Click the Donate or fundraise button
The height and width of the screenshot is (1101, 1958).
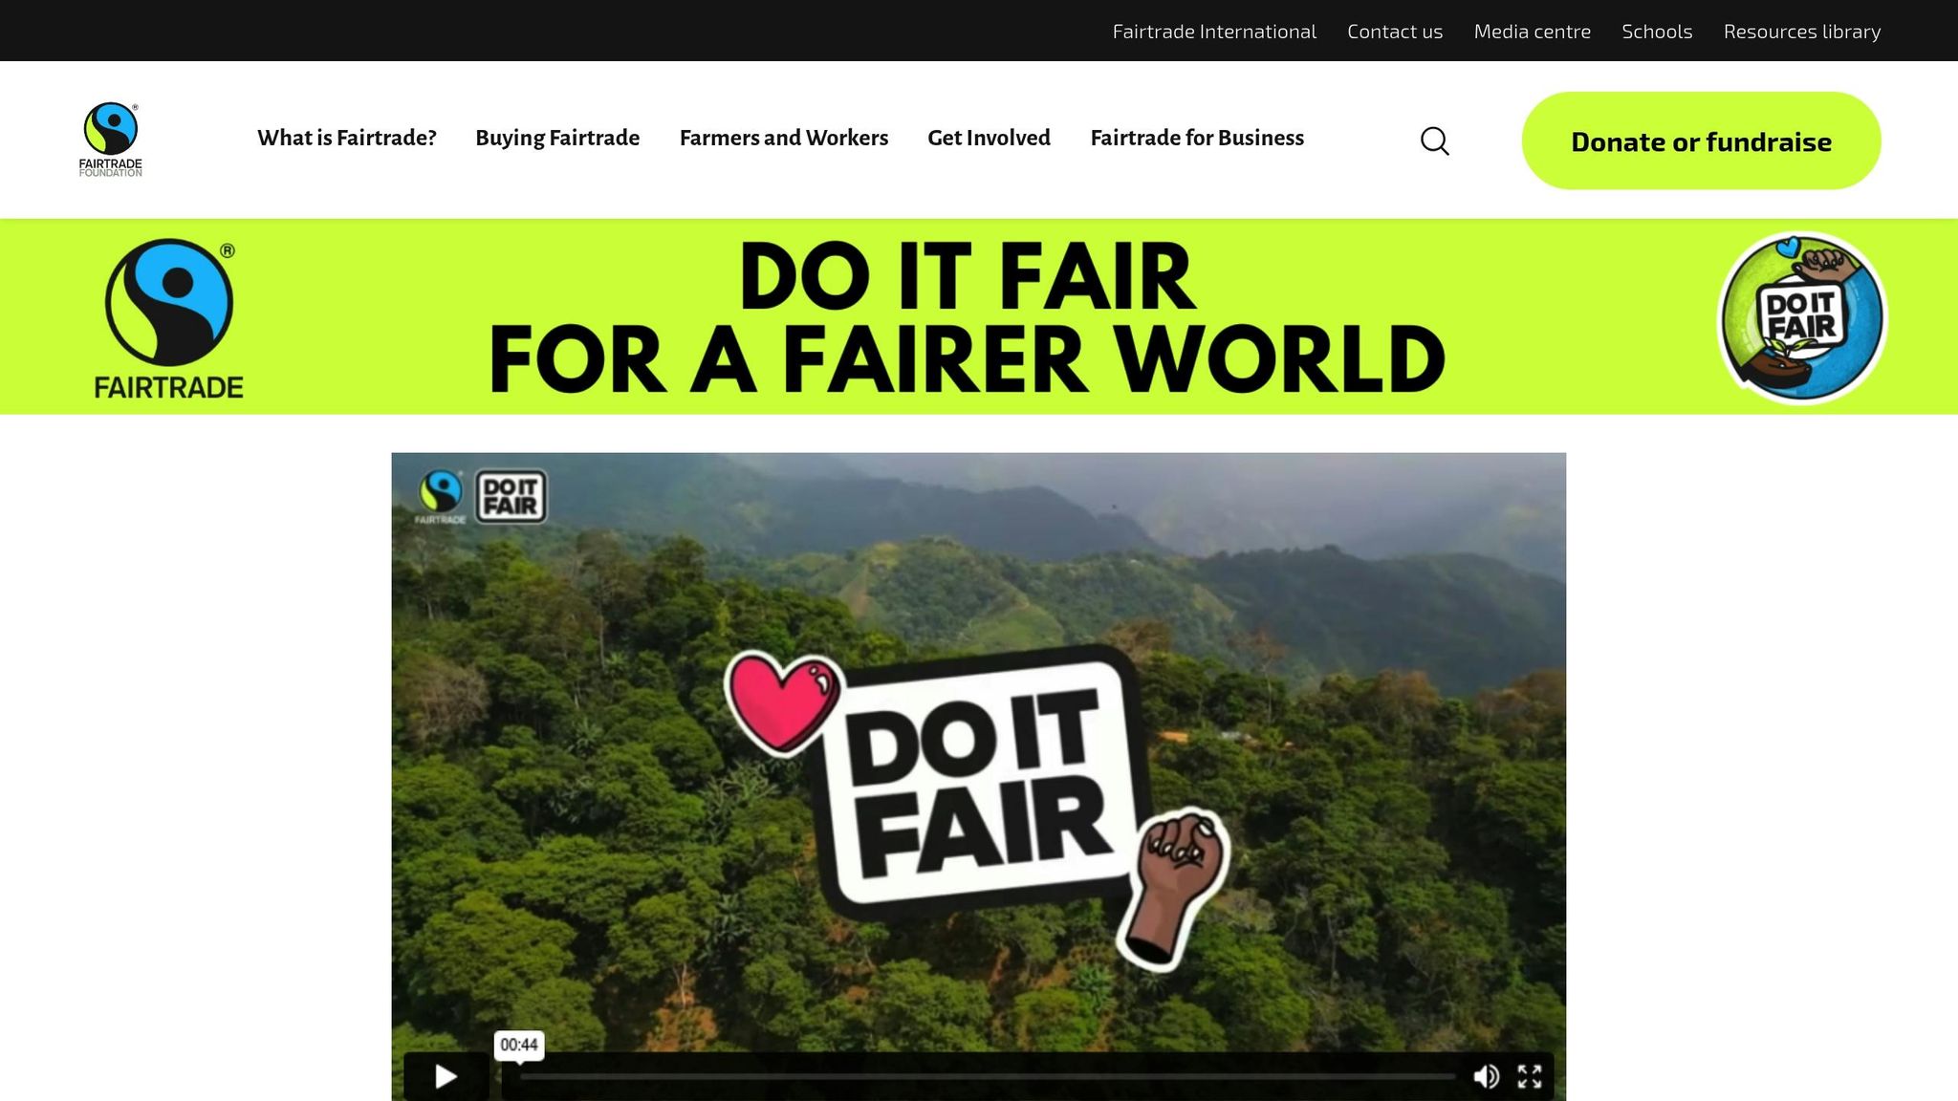[x=1701, y=140]
